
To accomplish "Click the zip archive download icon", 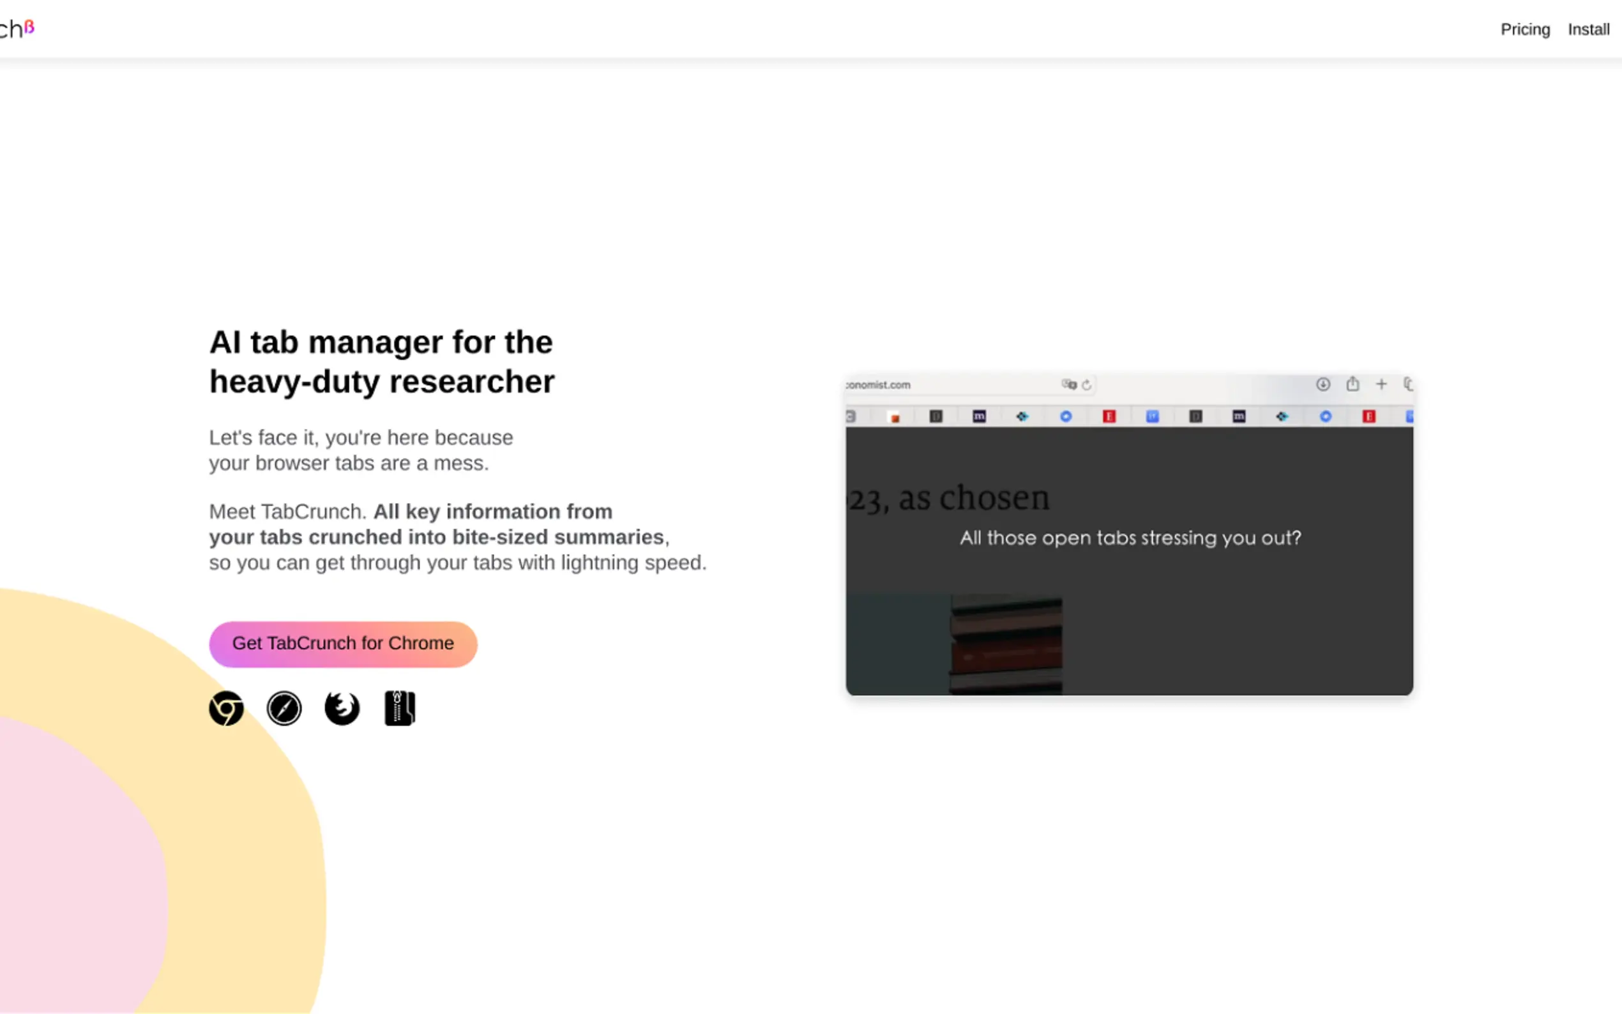I will coord(400,708).
